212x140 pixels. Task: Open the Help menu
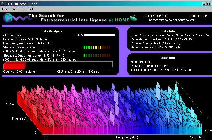[31, 9]
